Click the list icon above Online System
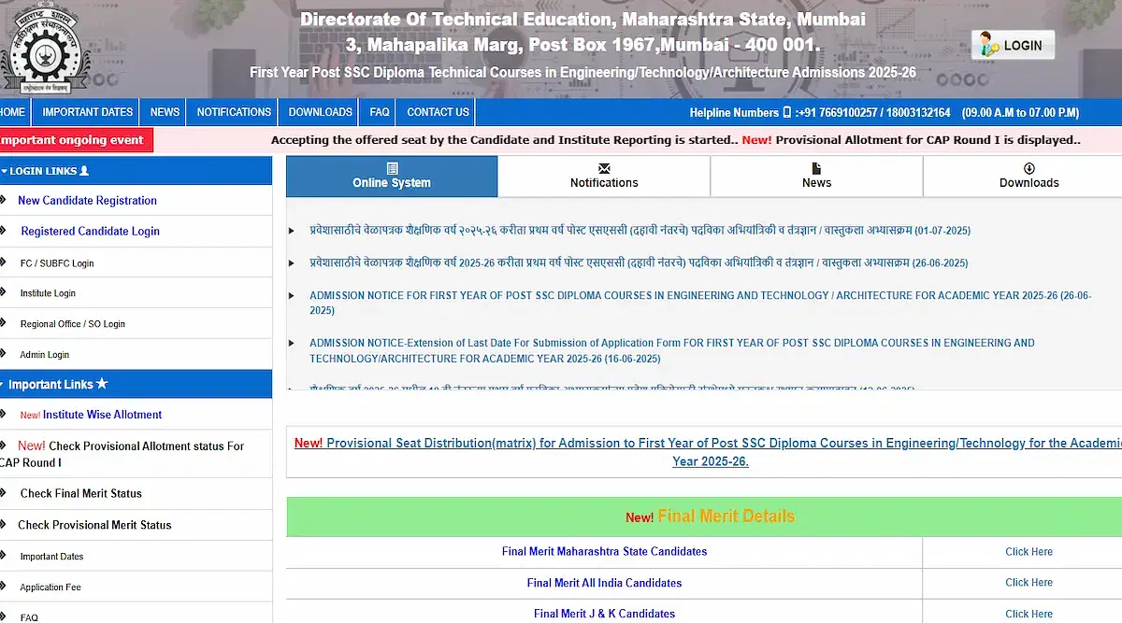This screenshot has width=1122, height=623. click(x=392, y=168)
